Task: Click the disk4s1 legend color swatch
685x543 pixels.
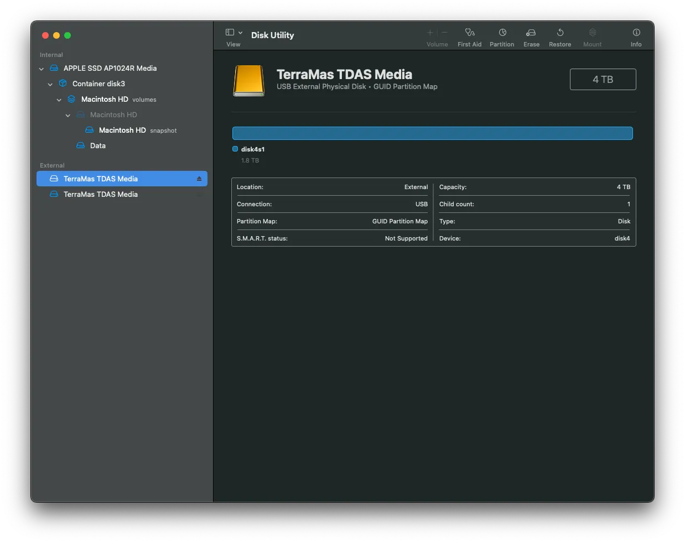Action: pyautogui.click(x=235, y=149)
